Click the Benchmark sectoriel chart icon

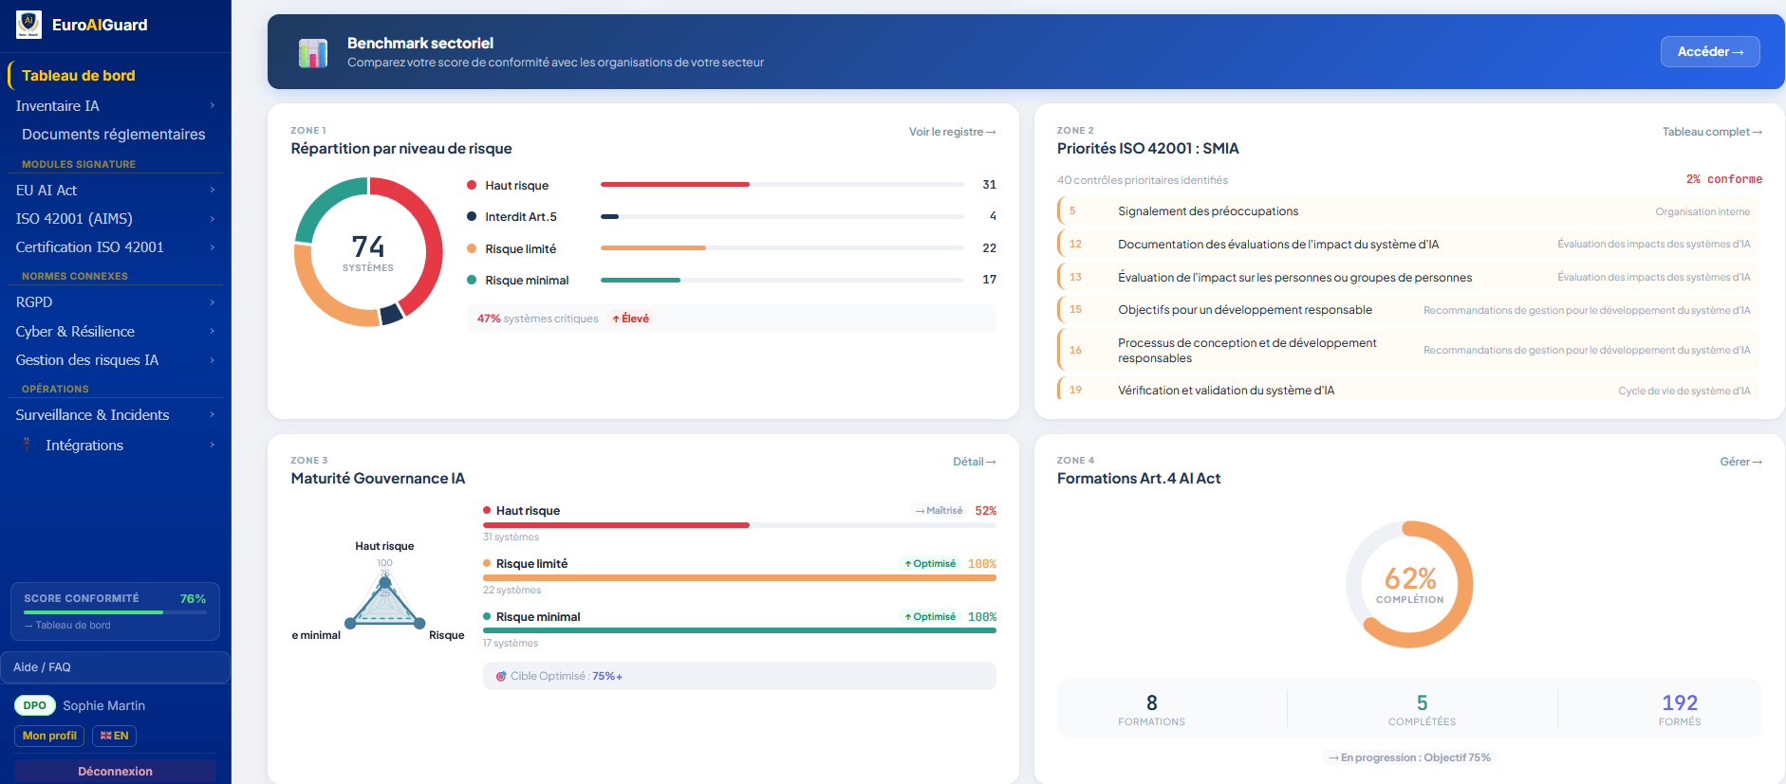(x=313, y=53)
